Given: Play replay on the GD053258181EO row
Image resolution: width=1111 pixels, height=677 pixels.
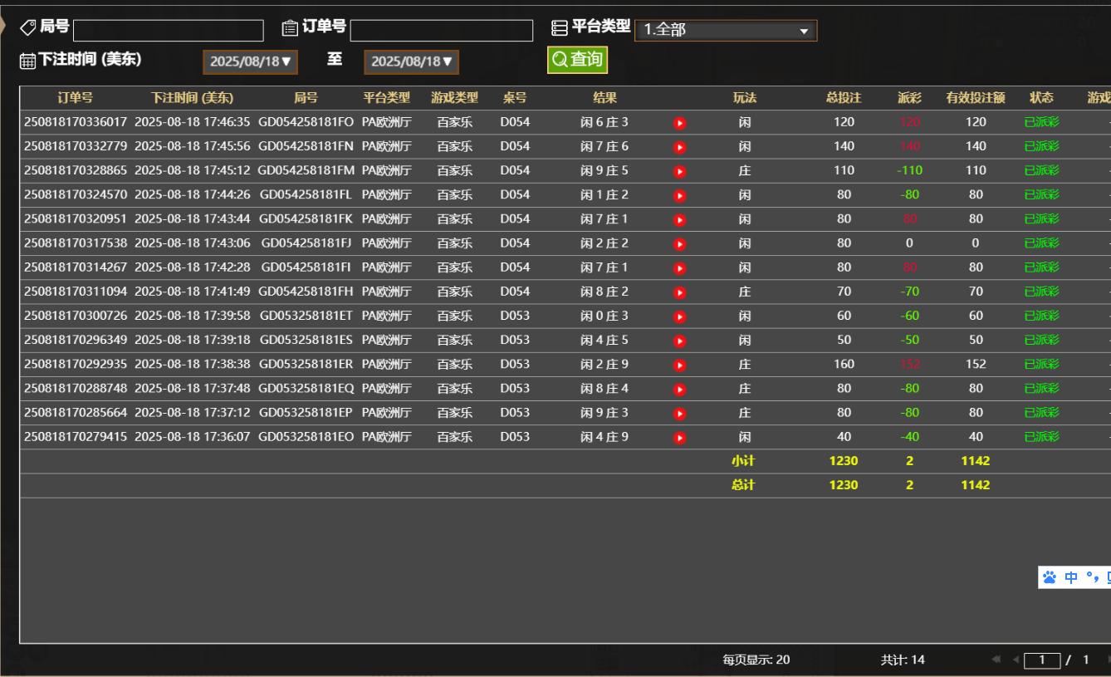Looking at the screenshot, I should [679, 436].
